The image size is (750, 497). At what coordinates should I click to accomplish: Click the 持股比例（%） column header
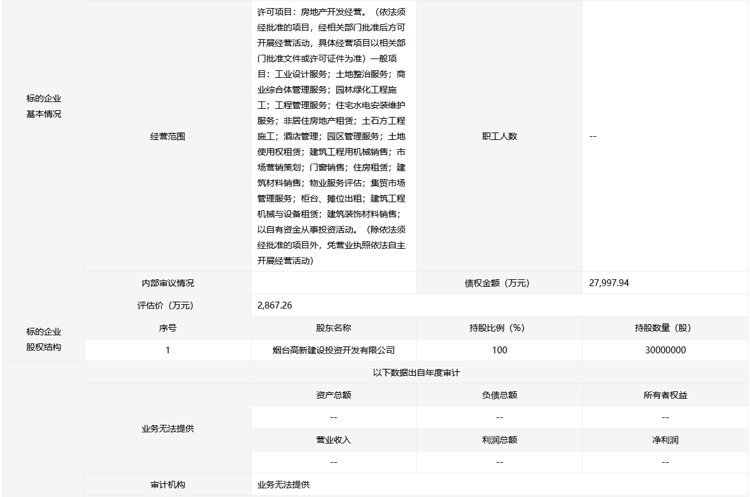[499, 328]
